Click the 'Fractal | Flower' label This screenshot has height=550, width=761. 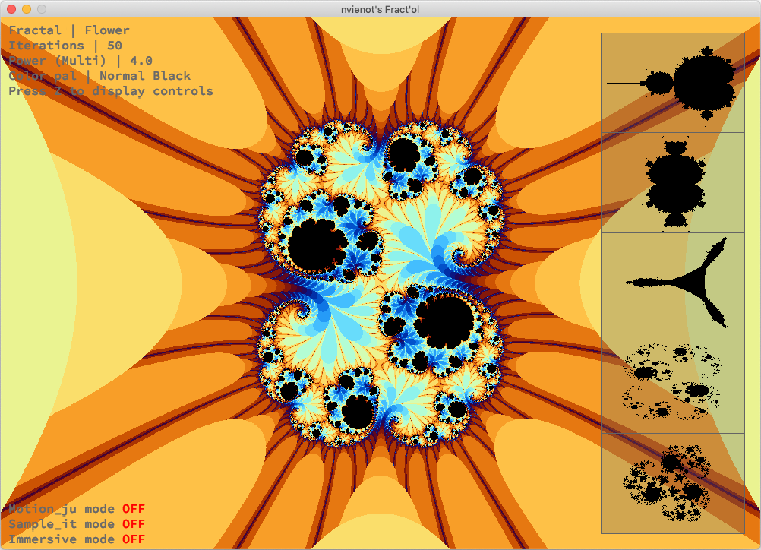[x=69, y=30]
